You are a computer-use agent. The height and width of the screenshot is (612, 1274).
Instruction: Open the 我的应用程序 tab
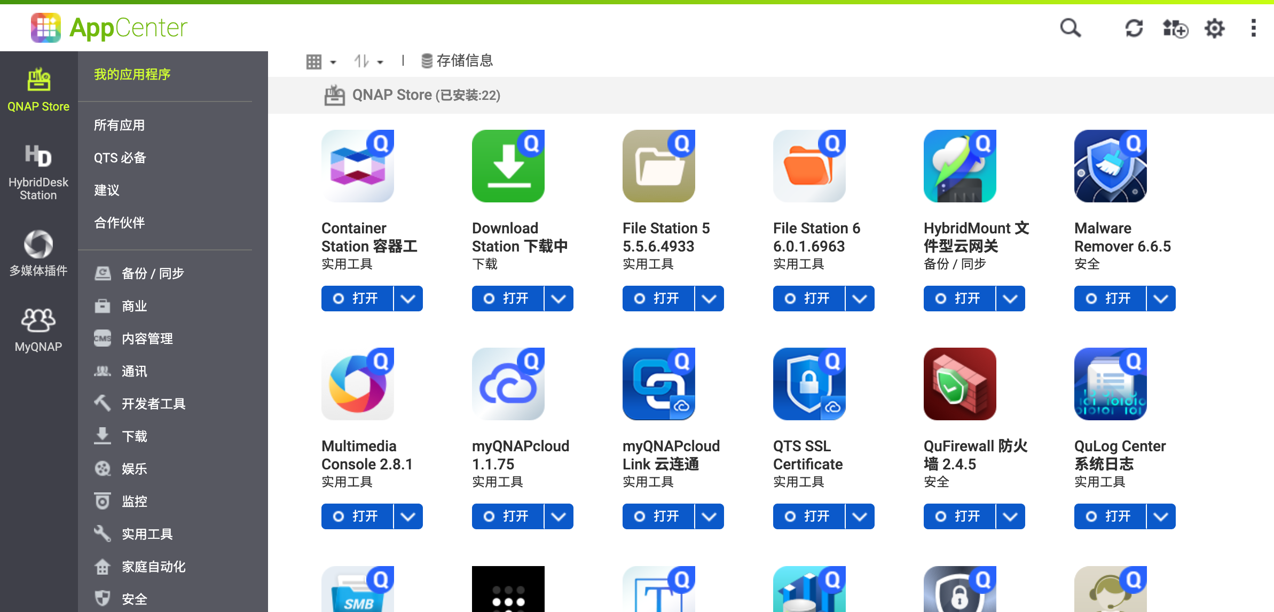click(132, 74)
